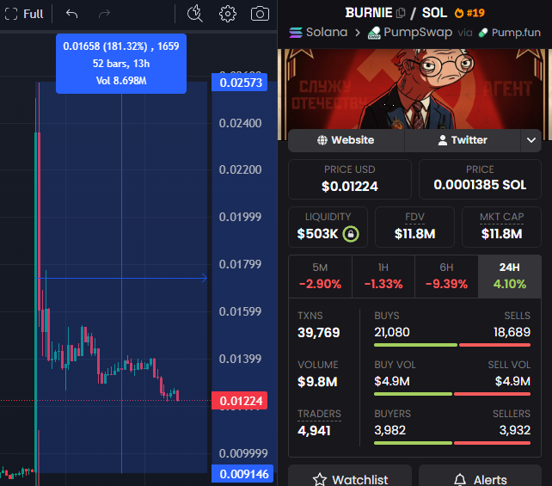This screenshot has width=552, height=486.
Task: Add BURNIE to Watchlist
Action: pos(350,476)
